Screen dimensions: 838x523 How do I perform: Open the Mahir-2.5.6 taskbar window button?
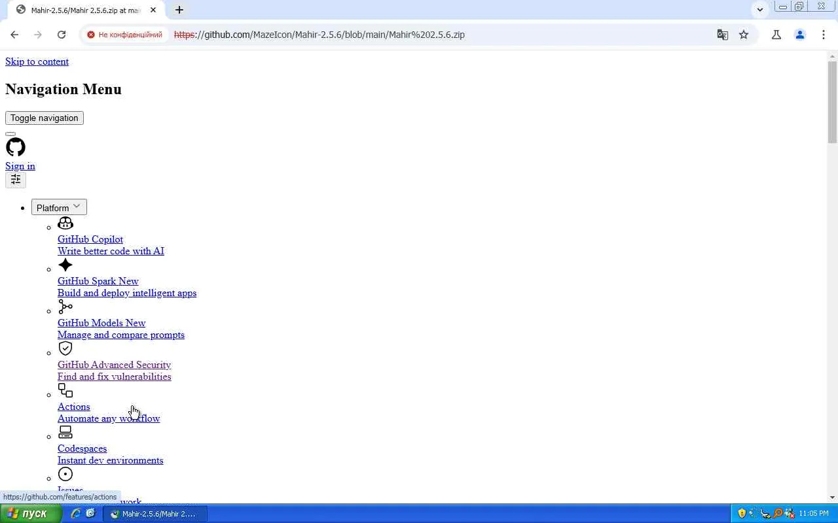(x=156, y=514)
